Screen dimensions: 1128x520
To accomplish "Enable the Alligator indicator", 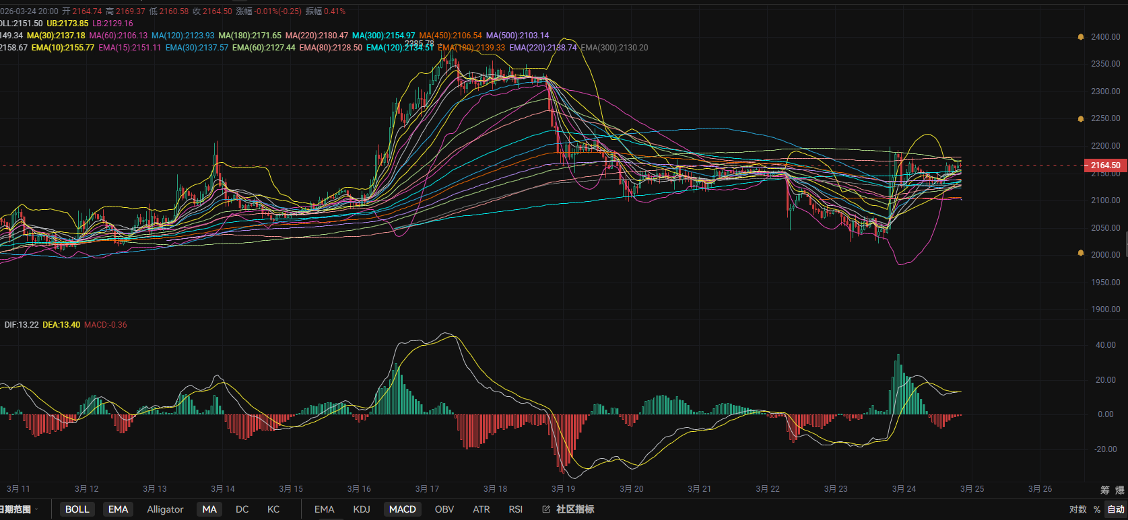I will point(165,509).
